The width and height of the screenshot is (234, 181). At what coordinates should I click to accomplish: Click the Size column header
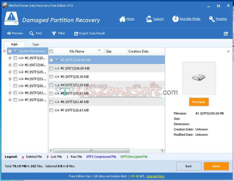coord(116,51)
